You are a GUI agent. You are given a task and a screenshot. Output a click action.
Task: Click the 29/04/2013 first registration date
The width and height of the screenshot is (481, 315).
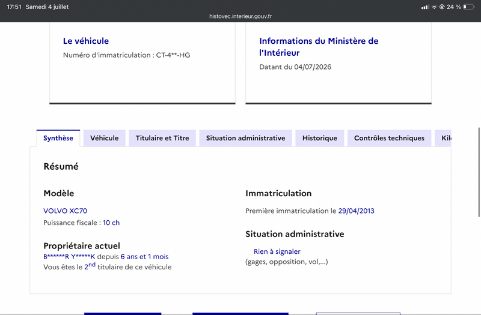356,211
